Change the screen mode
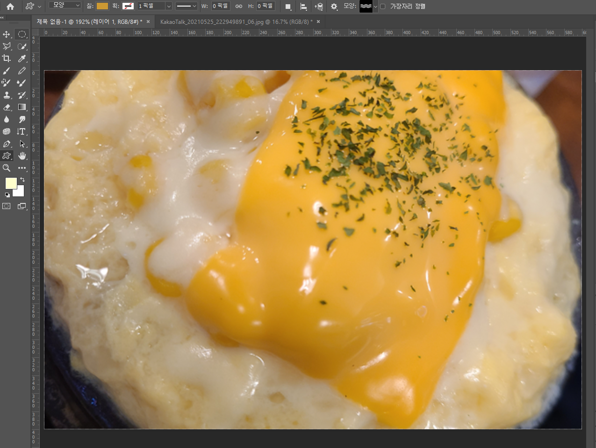This screenshot has height=448, width=596. pyautogui.click(x=22, y=206)
